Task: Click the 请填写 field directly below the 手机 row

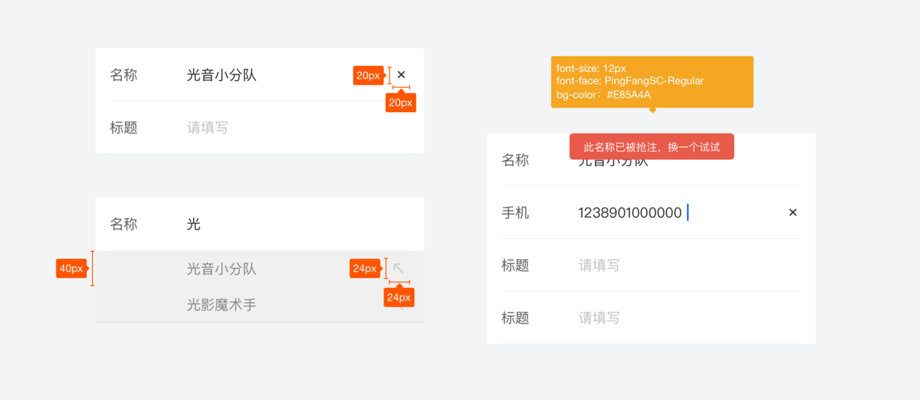Action: pyautogui.click(x=599, y=266)
